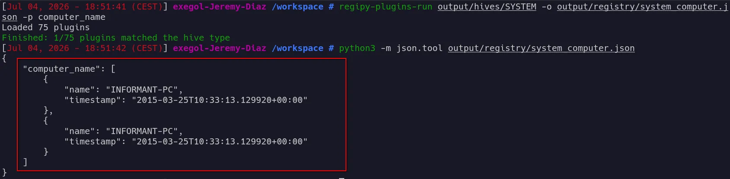This screenshot has height=179, width=730.
Task: Click the first timestamp value 2015-03-25T10:33:13
Action: (220, 100)
